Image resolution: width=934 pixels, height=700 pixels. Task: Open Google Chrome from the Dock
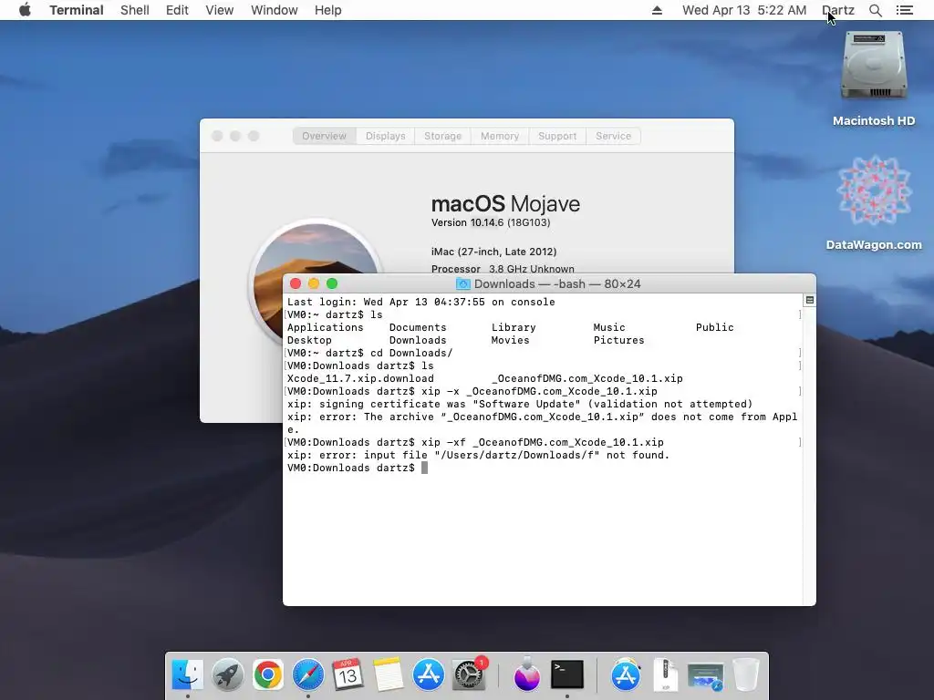click(267, 674)
